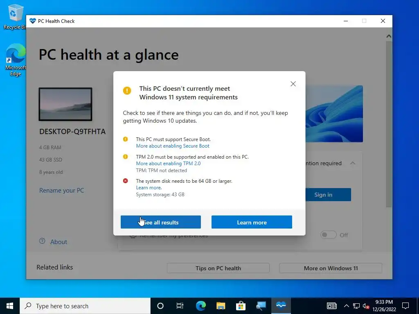Click the red system disk error icon
The width and height of the screenshot is (419, 314).
pyautogui.click(x=125, y=181)
